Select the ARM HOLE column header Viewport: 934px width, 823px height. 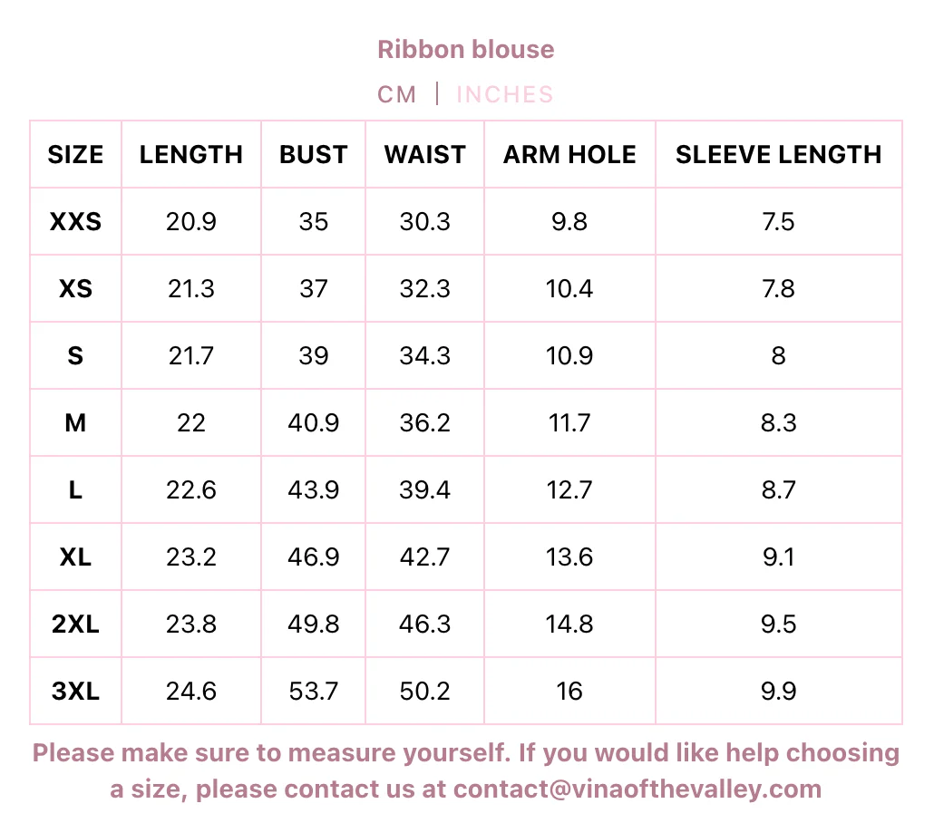click(x=569, y=154)
